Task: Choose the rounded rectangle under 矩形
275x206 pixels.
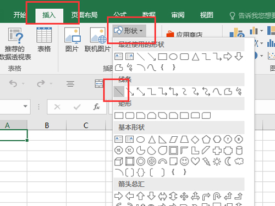Action: 130,115
